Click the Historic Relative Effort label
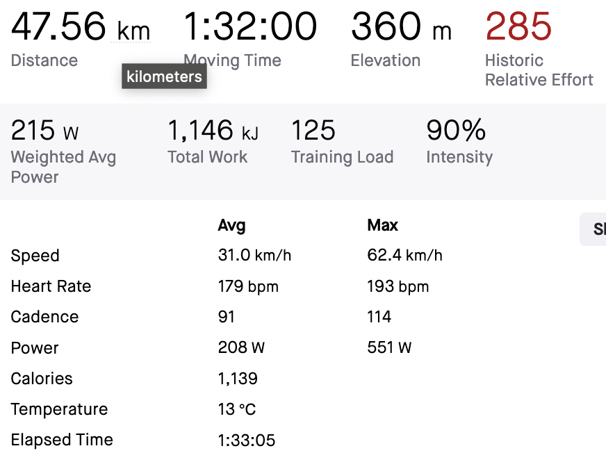Viewport: 606px width, 453px height. click(x=539, y=70)
